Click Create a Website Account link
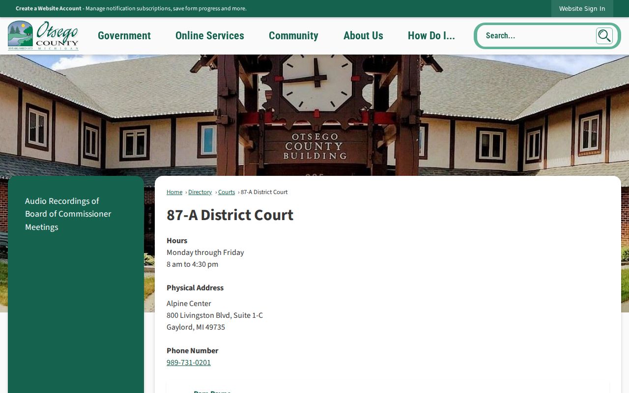Viewport: 629px width, 393px height. pos(49,8)
